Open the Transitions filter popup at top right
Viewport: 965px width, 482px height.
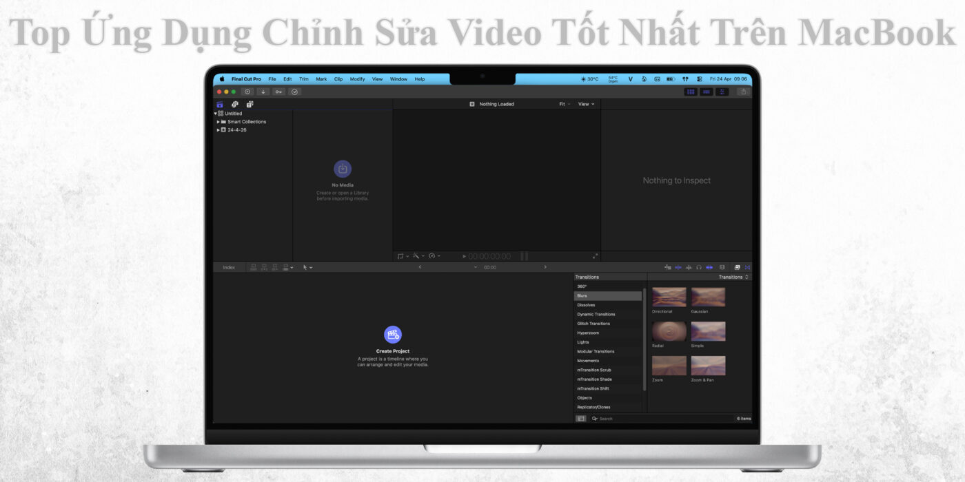tap(734, 277)
